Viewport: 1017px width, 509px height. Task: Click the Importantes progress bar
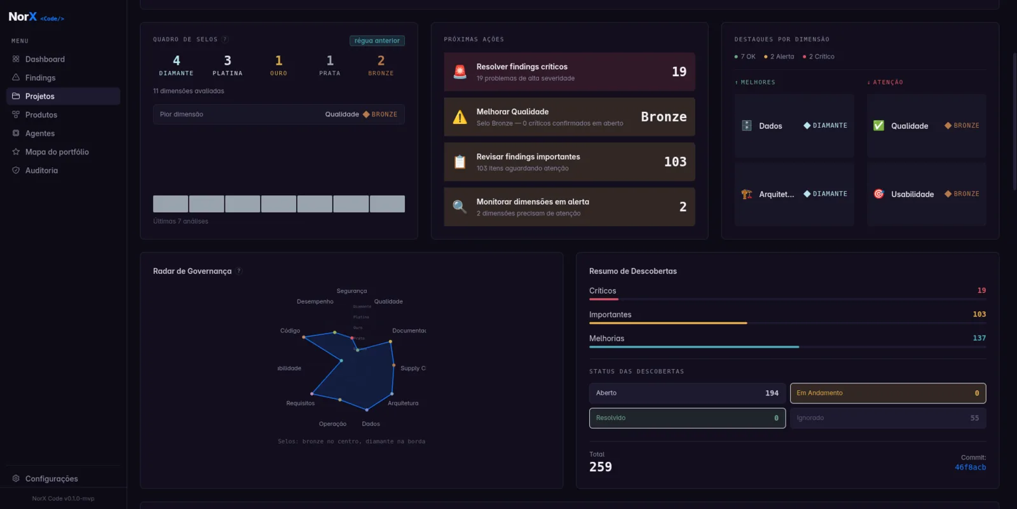(x=788, y=323)
